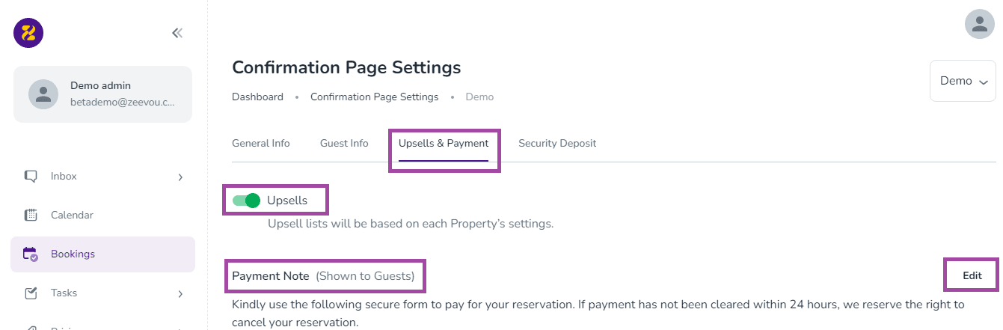Expand the Inbox submenu arrow

(x=180, y=177)
